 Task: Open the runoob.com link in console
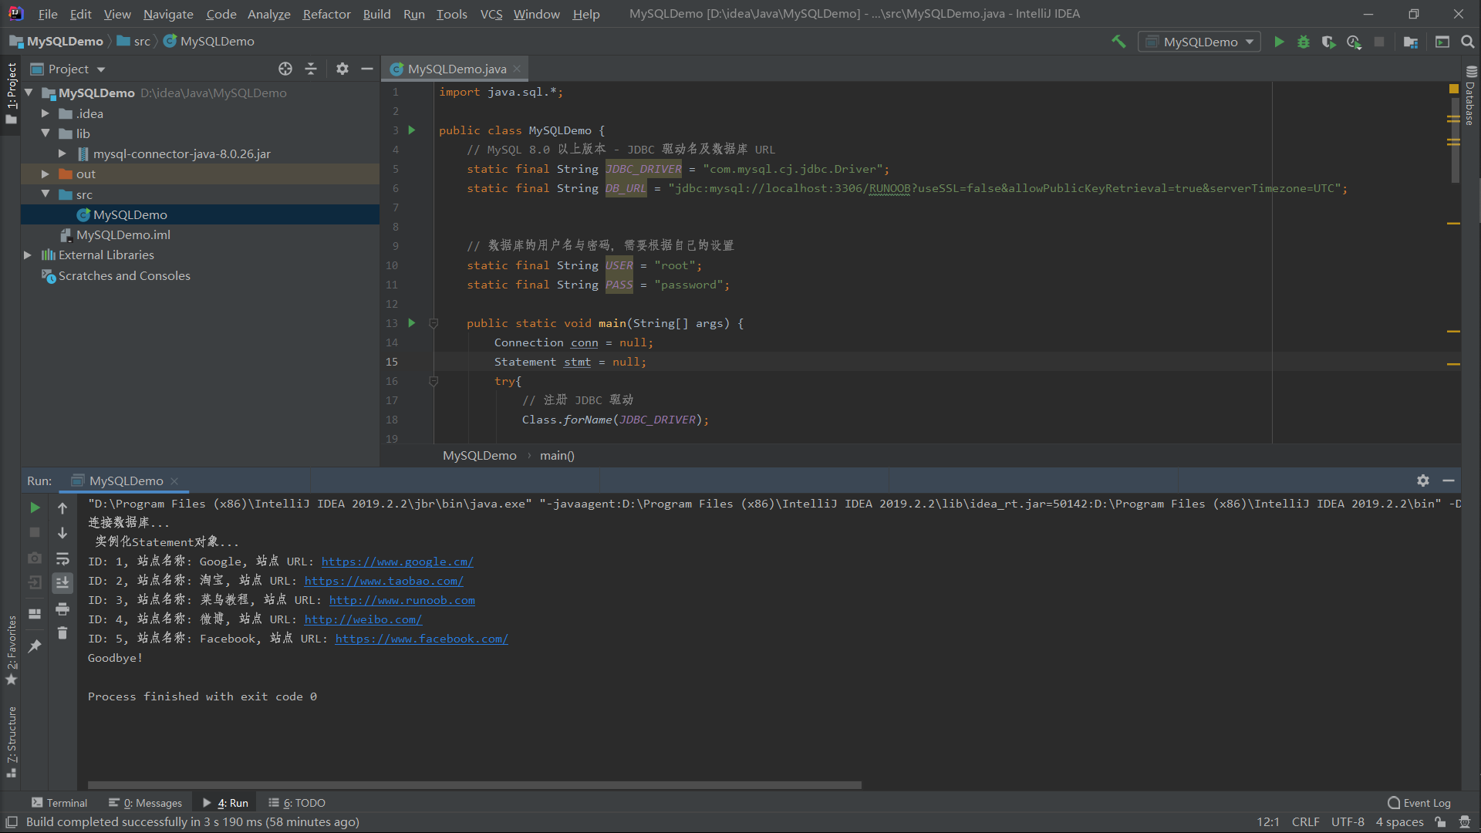pos(402,600)
